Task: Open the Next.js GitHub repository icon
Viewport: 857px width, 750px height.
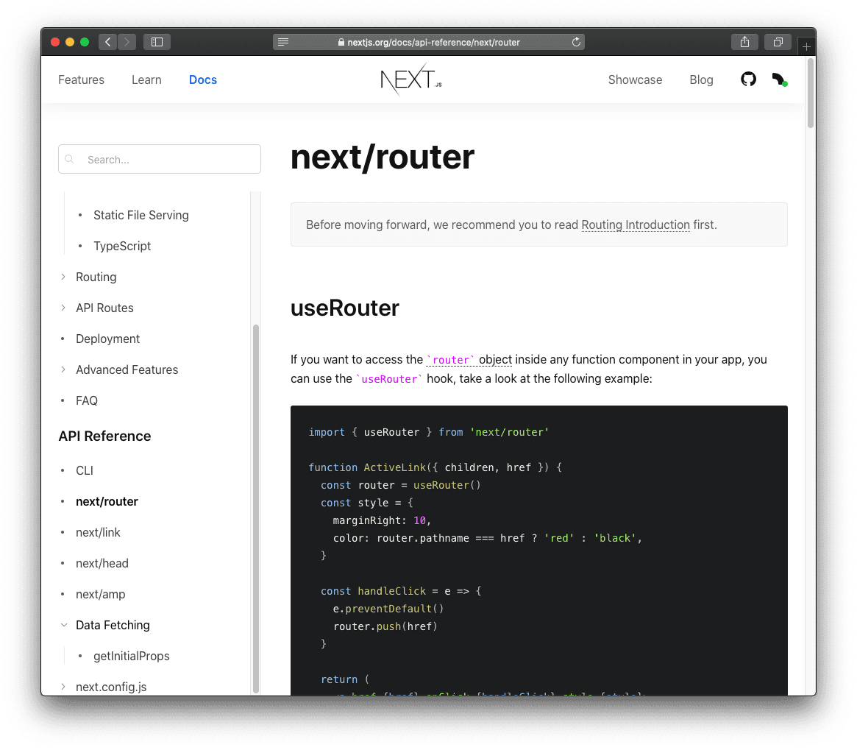Action: (x=748, y=79)
